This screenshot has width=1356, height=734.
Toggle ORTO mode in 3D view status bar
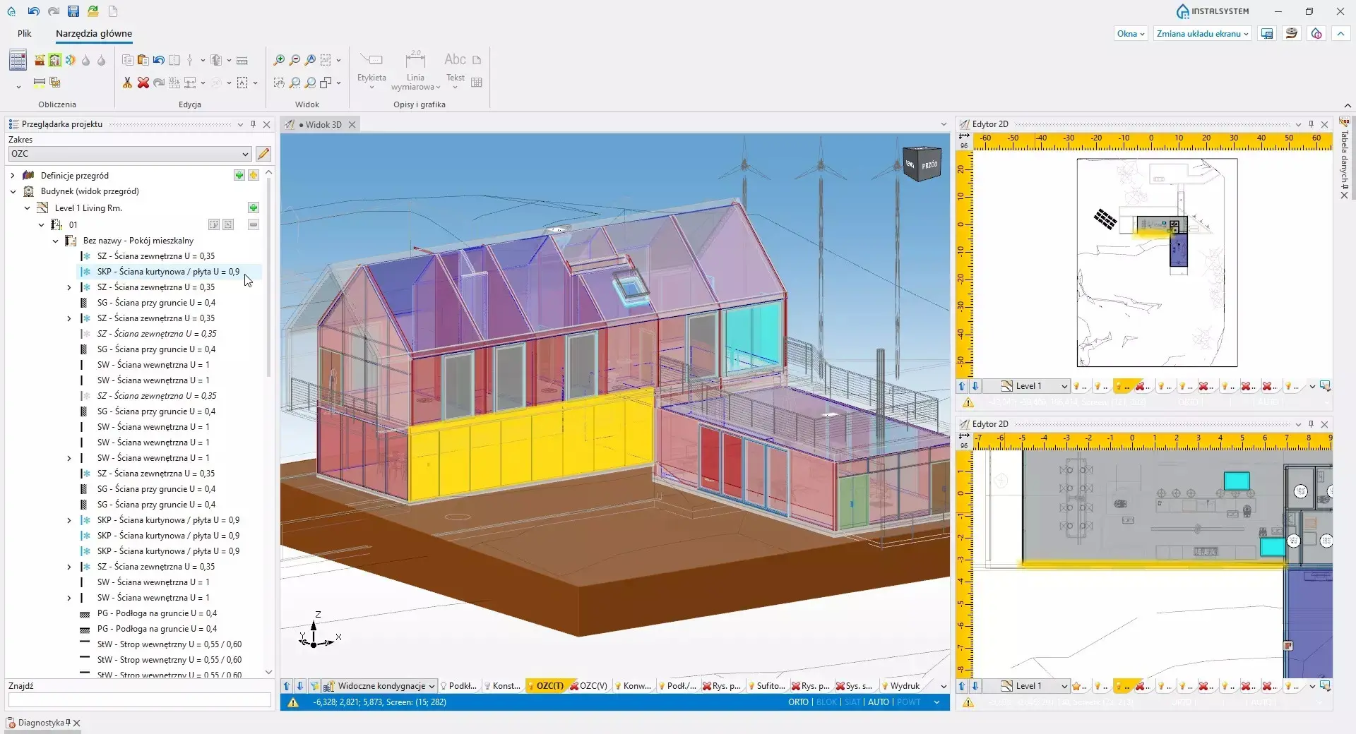pyautogui.click(x=798, y=702)
